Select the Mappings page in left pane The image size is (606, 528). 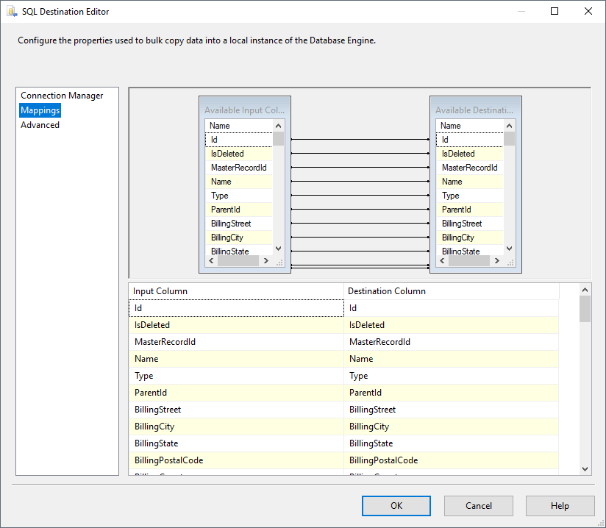coord(40,110)
